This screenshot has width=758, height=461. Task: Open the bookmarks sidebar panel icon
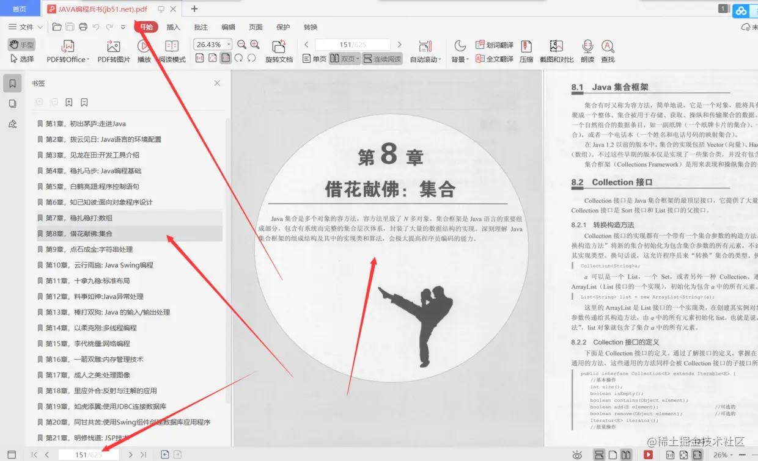click(12, 84)
